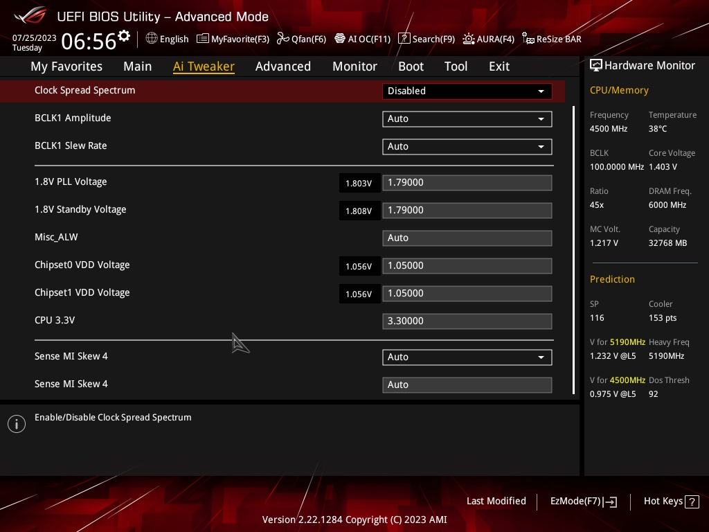The height and width of the screenshot is (532, 709).
Task: Launch AI OC brain icon
Action: pos(339,39)
